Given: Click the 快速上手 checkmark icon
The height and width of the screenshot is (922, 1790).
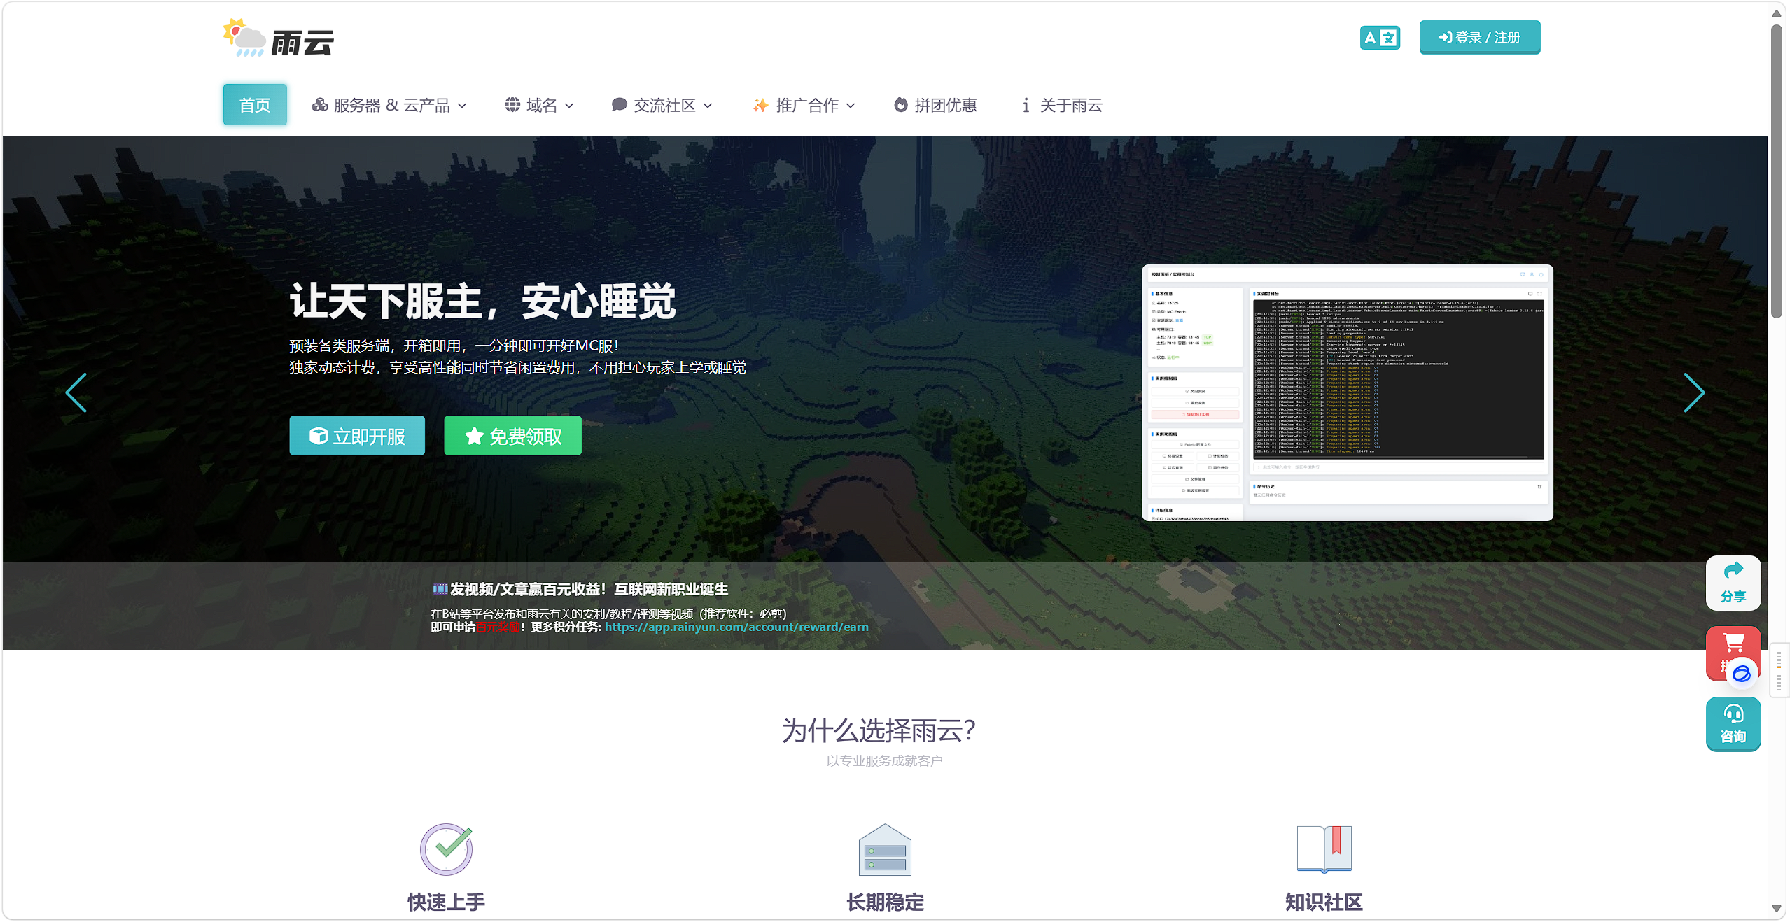Looking at the screenshot, I should (446, 849).
